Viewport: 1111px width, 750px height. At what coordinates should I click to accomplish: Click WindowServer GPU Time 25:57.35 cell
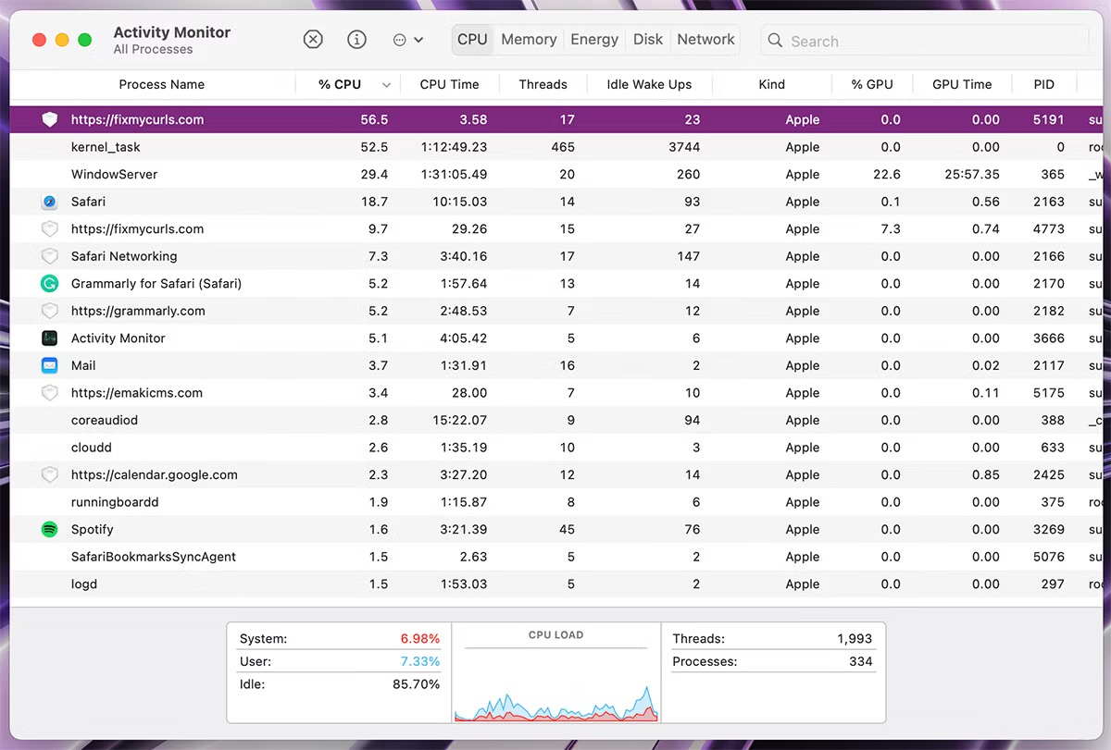coord(970,175)
